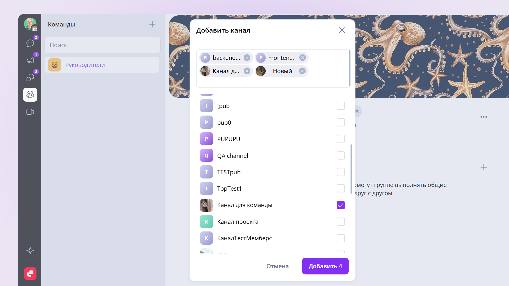The width and height of the screenshot is (509, 286).
Task: Click the plus icon next to Команды
Action: click(152, 24)
